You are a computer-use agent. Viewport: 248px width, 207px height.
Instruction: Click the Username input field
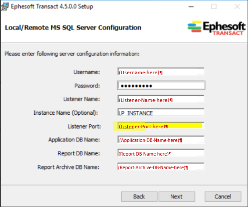pyautogui.click(x=161, y=72)
